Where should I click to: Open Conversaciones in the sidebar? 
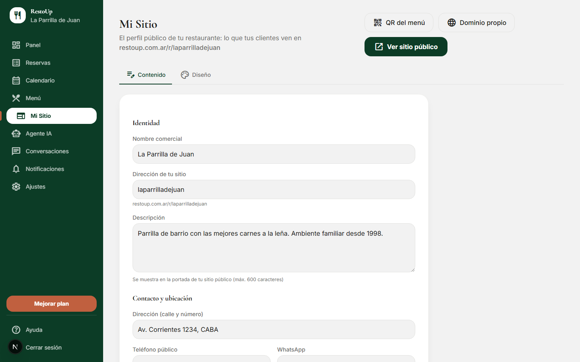(52, 151)
